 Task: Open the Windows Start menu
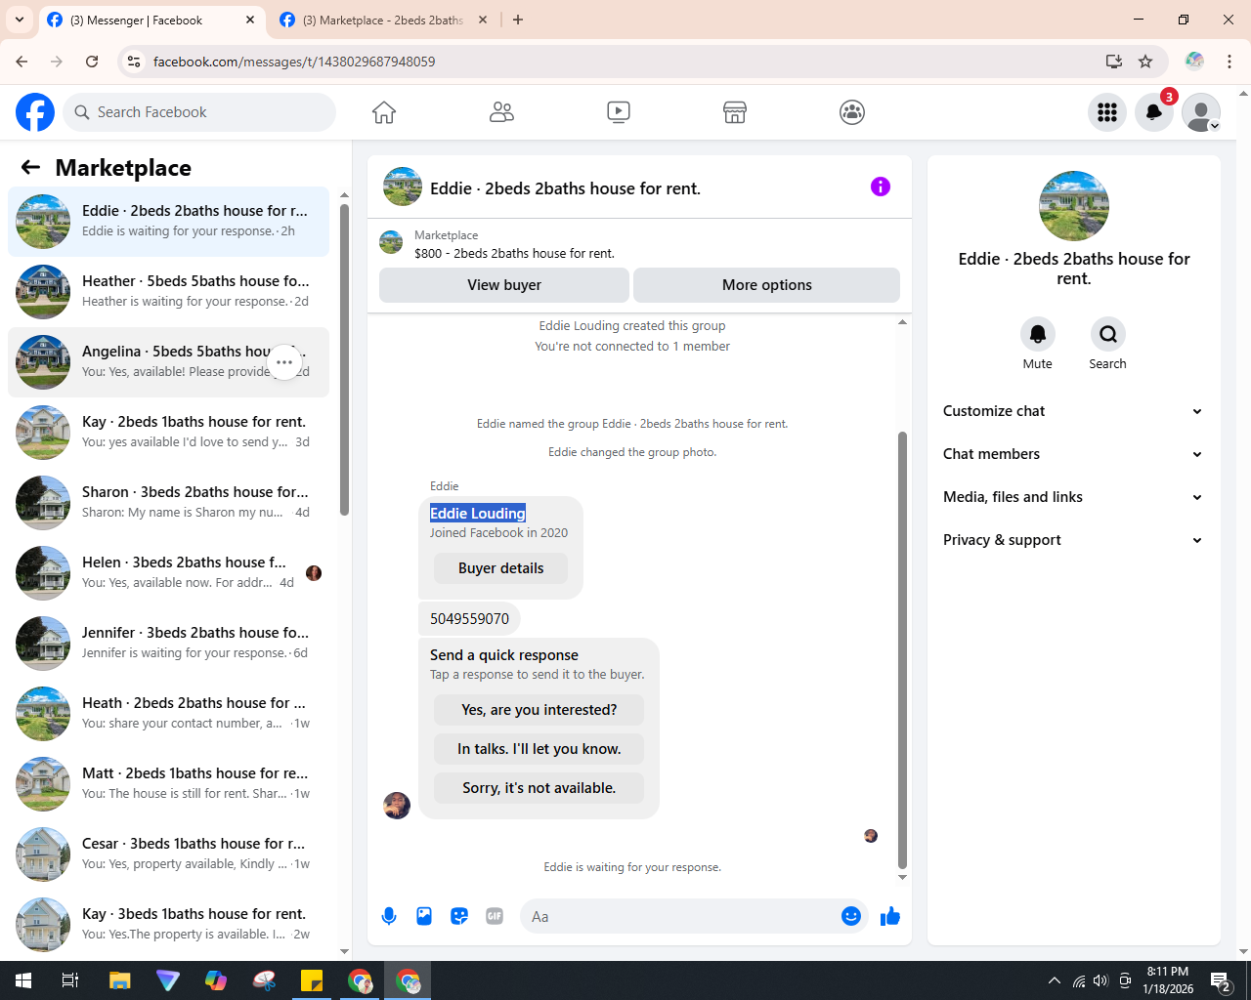pos(23,980)
